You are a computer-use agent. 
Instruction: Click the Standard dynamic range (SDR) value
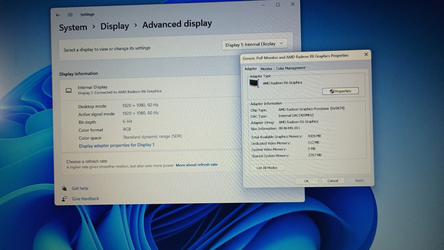point(153,137)
